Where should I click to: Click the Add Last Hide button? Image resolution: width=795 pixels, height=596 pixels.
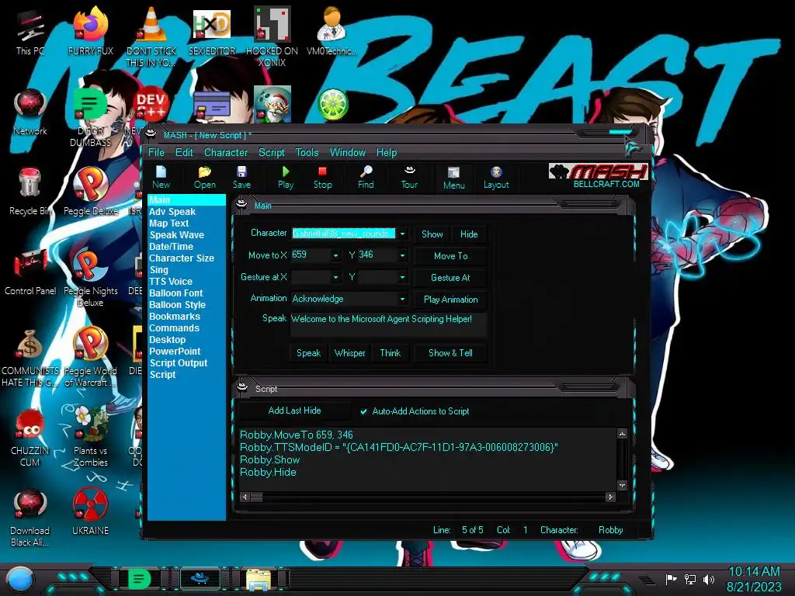coord(294,411)
